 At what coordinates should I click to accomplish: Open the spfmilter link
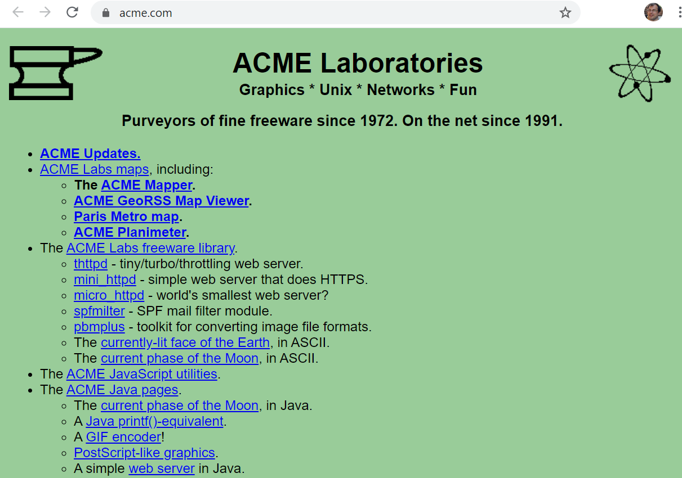(x=99, y=311)
